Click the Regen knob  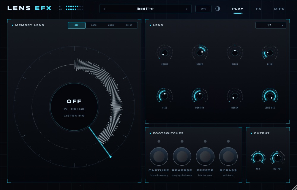pyautogui.click(x=235, y=96)
